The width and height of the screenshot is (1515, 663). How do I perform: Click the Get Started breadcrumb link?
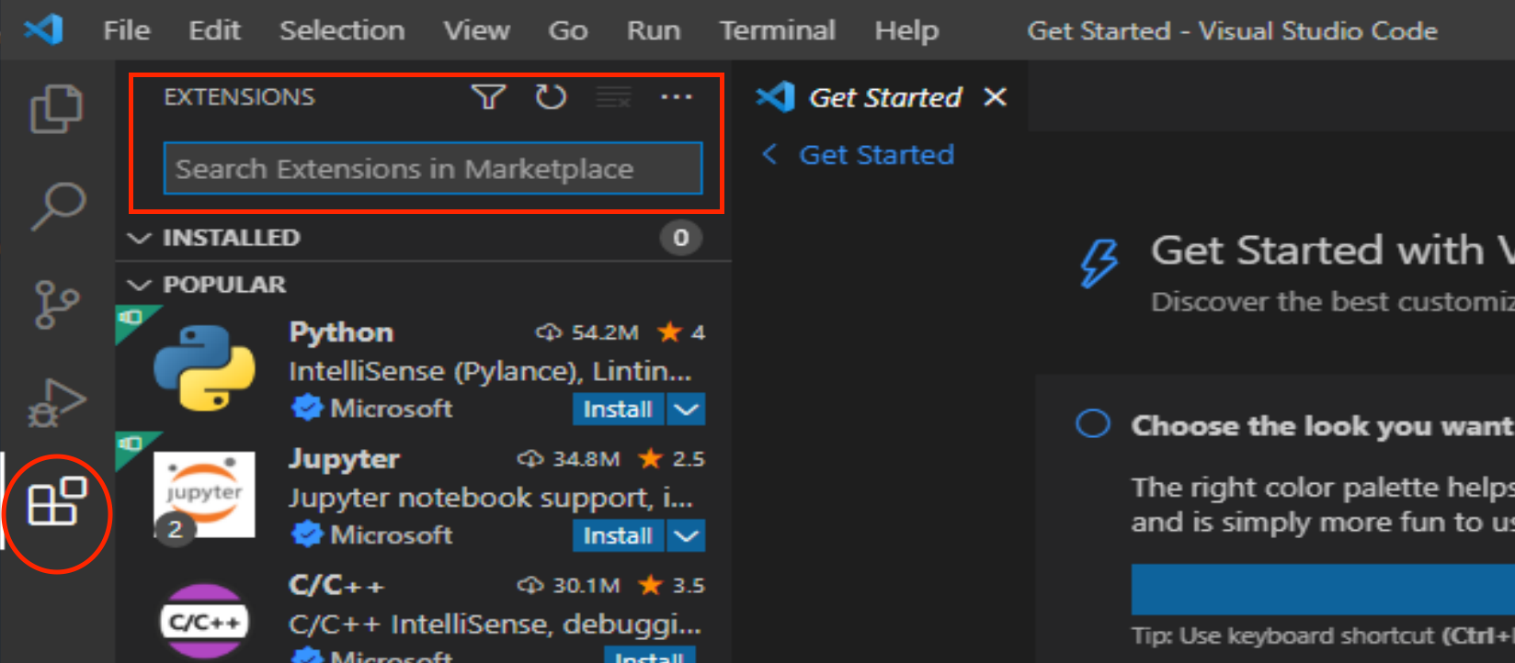click(x=876, y=154)
